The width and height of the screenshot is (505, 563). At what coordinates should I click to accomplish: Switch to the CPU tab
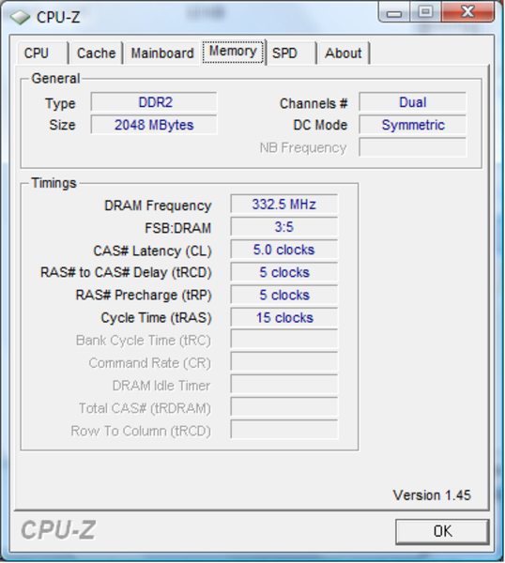[42, 53]
